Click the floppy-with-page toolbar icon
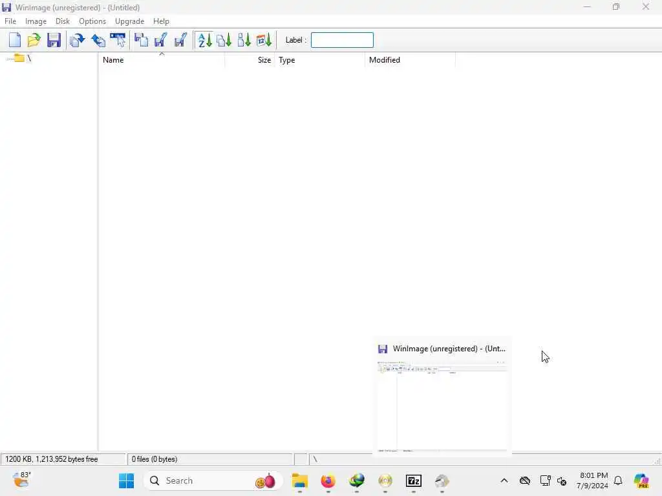This screenshot has width=662, height=496. [141, 40]
